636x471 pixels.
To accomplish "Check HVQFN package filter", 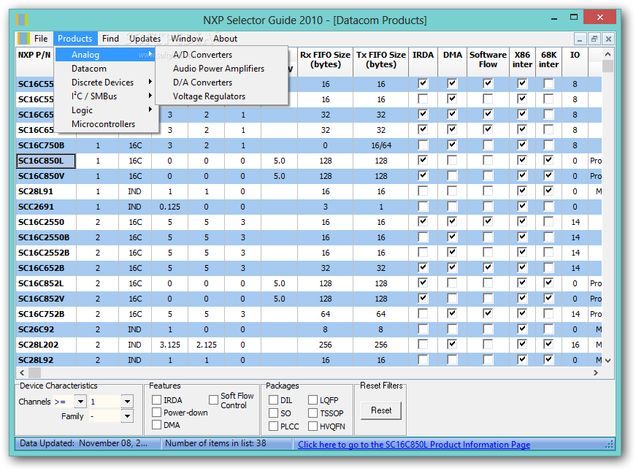I will tap(313, 426).
